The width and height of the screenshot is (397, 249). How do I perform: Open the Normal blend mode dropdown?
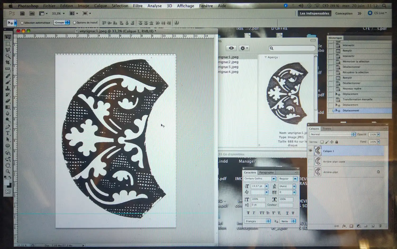(x=332, y=134)
